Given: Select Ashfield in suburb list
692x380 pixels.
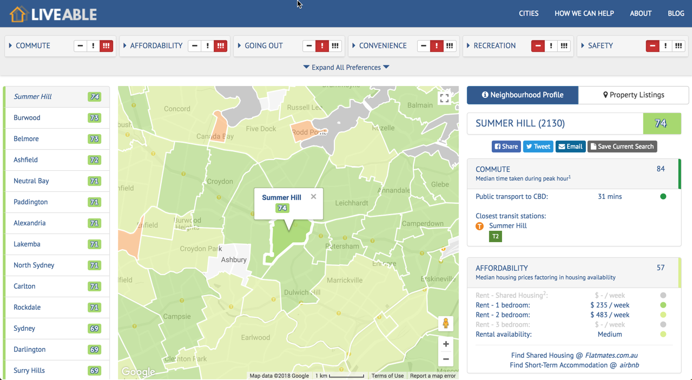Looking at the screenshot, I should [57, 160].
